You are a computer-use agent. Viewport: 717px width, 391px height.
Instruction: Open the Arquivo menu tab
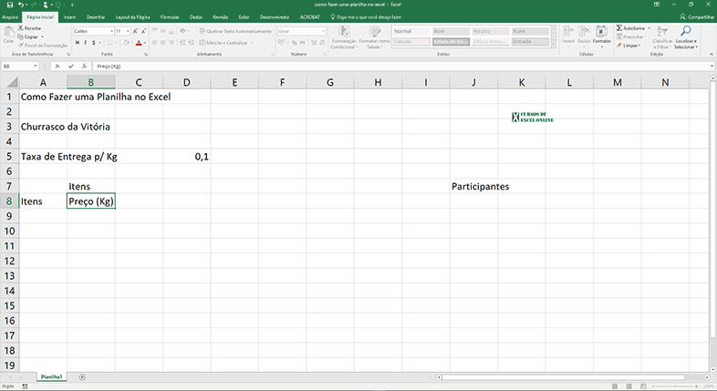[11, 16]
